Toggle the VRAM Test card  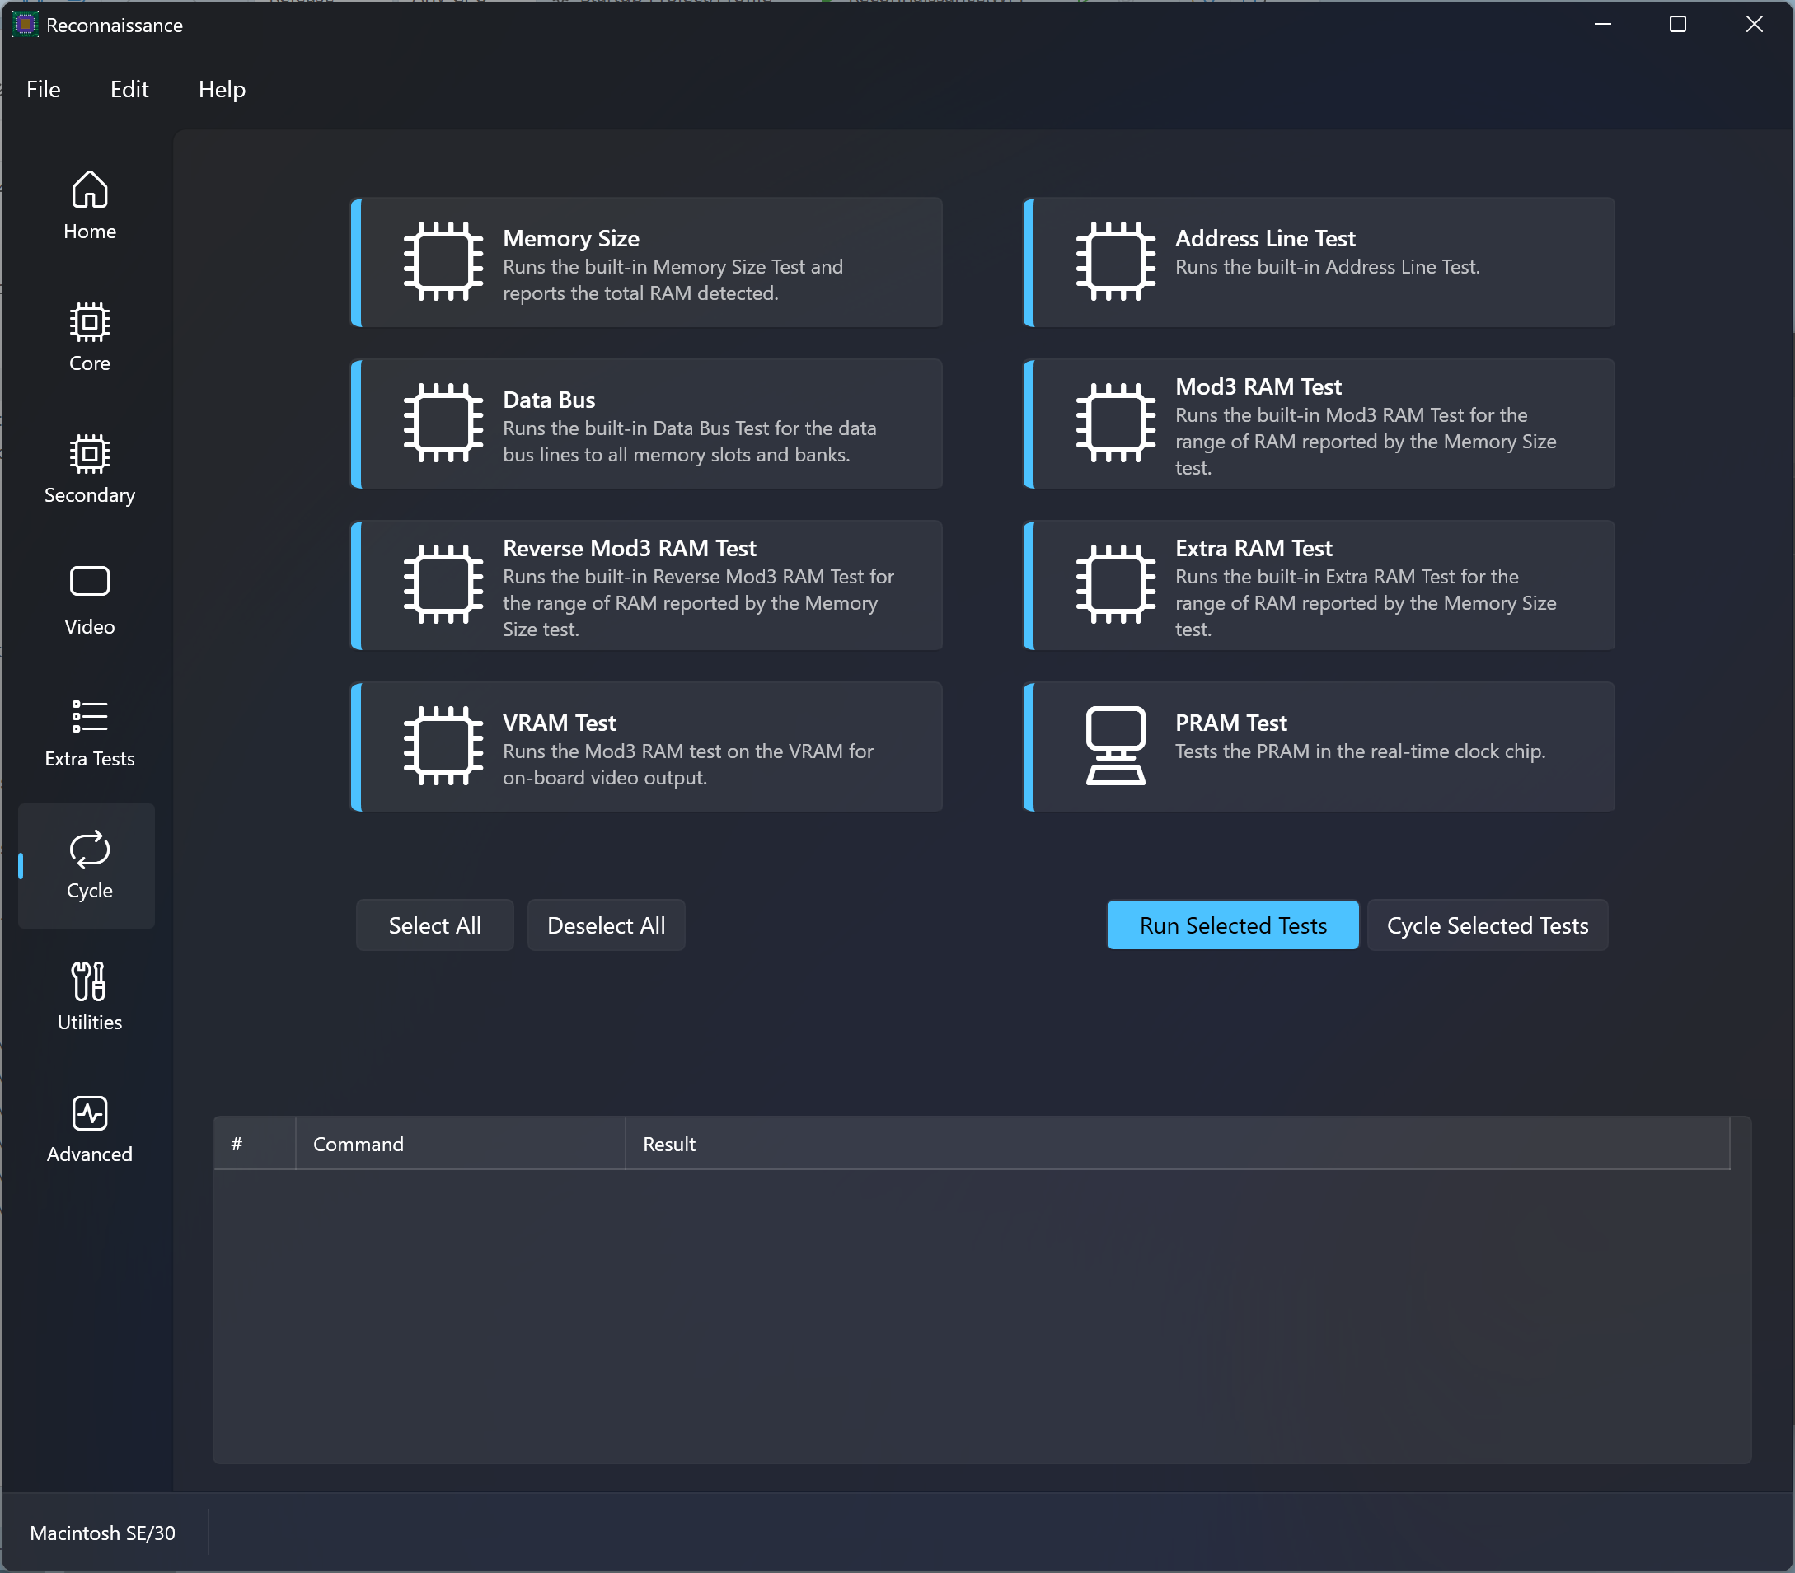(647, 747)
